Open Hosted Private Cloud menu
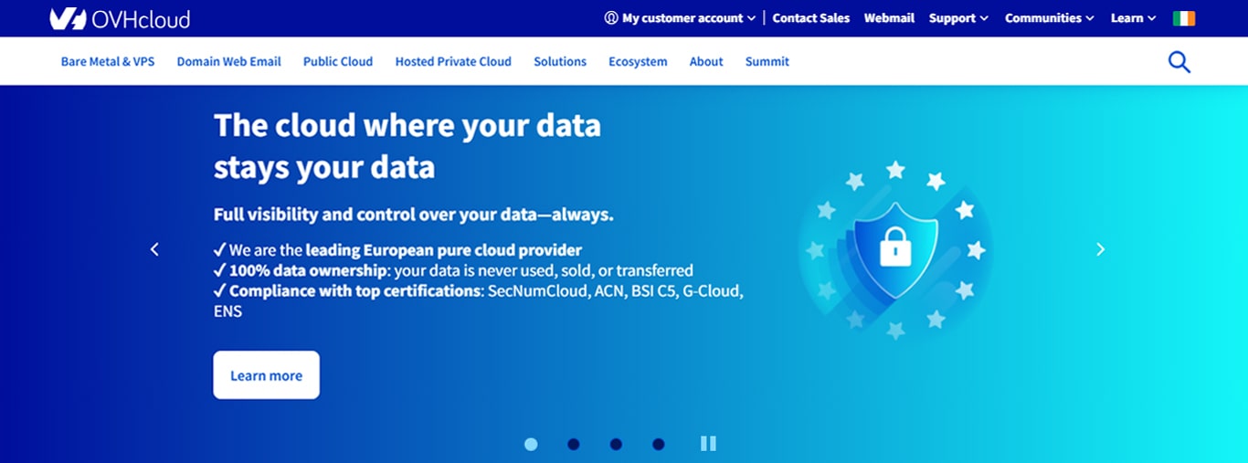The height and width of the screenshot is (463, 1248). [x=453, y=62]
